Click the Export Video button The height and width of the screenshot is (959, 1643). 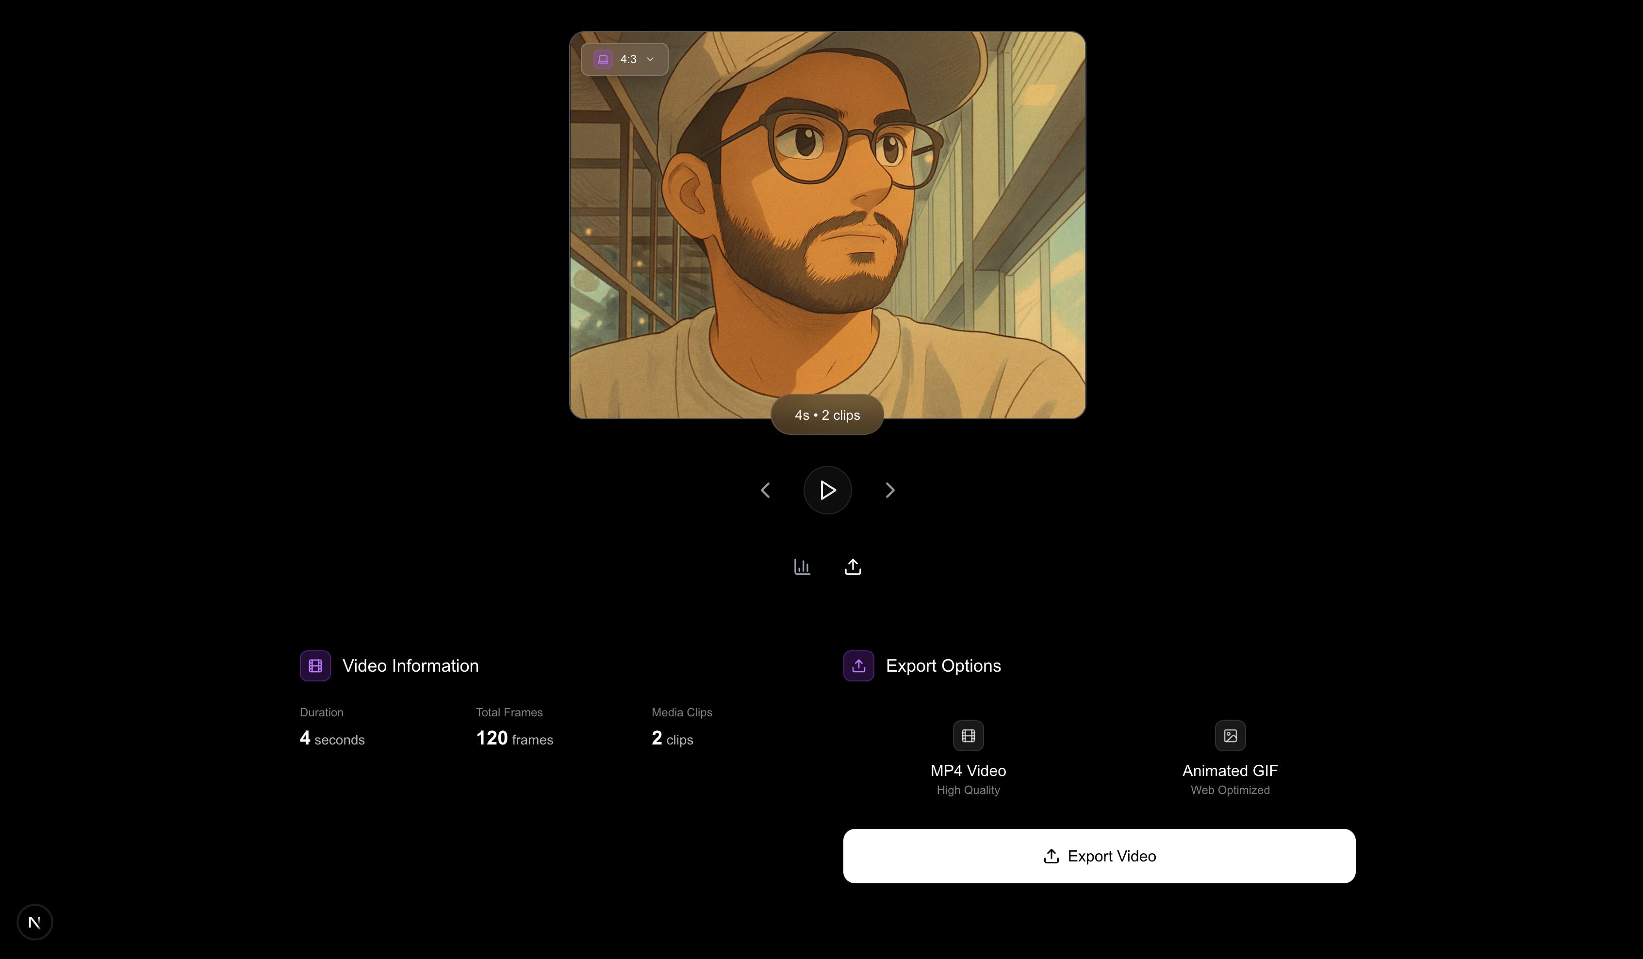pos(1099,856)
